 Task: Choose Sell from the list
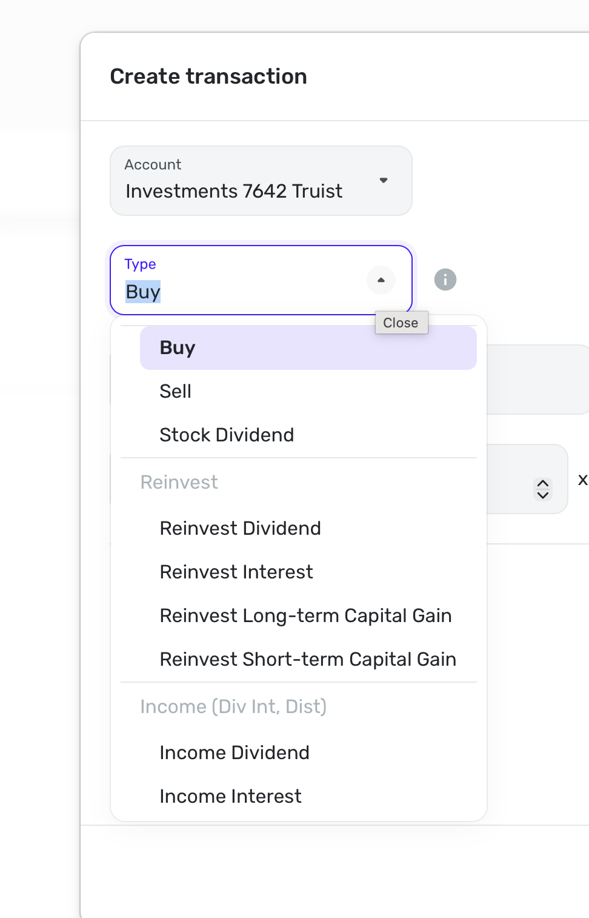click(x=176, y=391)
